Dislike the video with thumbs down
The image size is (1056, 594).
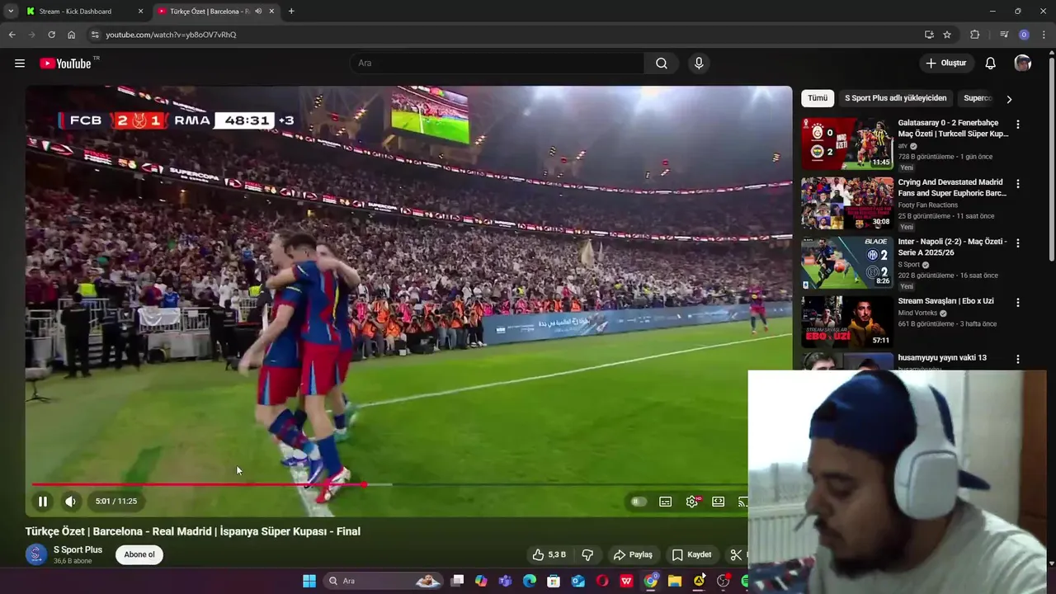588,555
